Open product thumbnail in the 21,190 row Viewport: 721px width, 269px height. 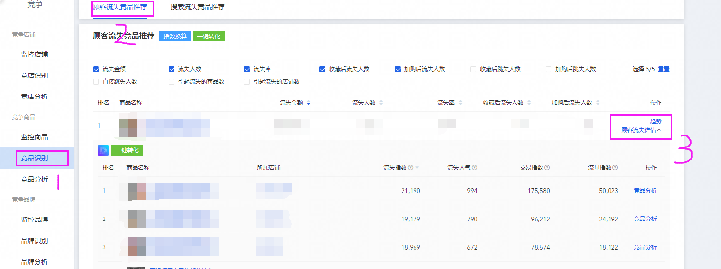tap(137, 191)
